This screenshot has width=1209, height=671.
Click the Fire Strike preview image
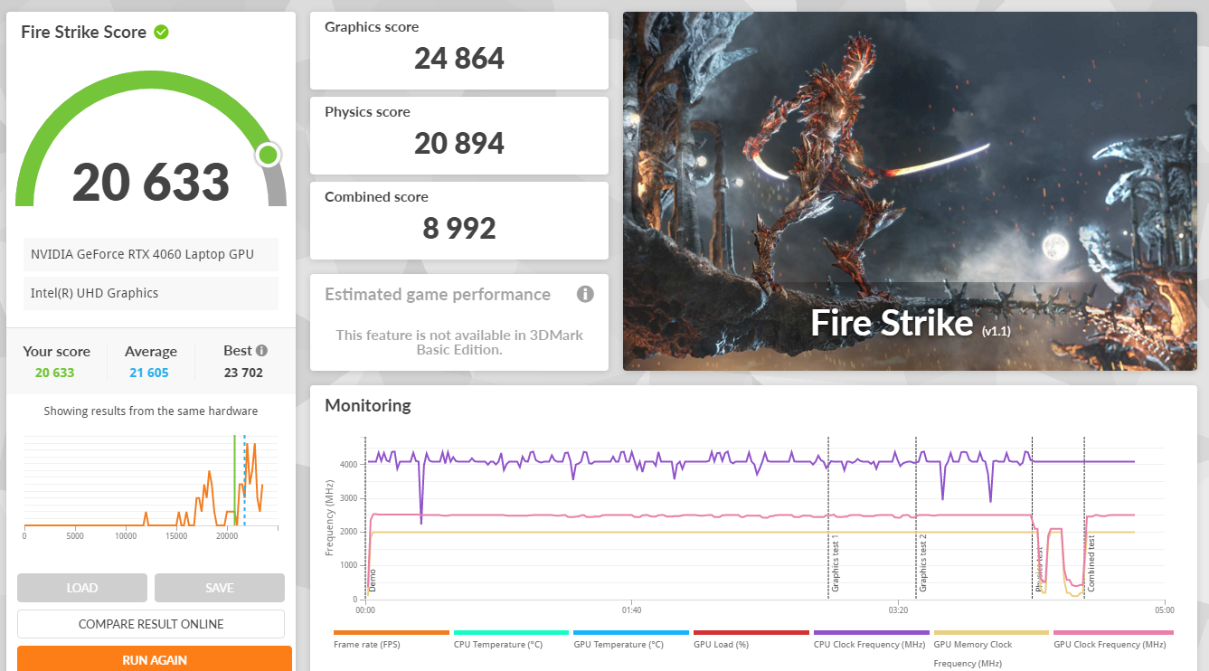click(x=910, y=191)
